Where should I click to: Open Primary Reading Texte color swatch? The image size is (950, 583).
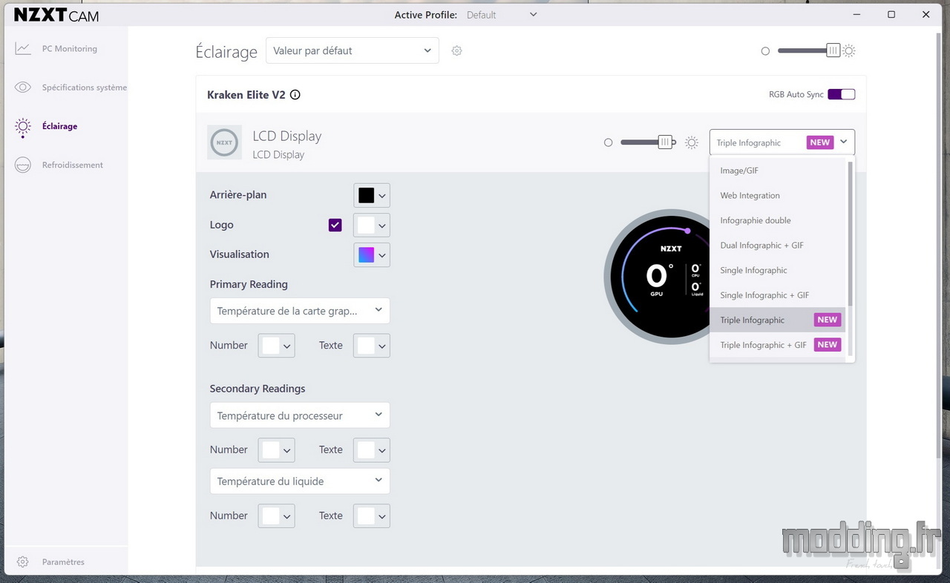[x=372, y=346]
